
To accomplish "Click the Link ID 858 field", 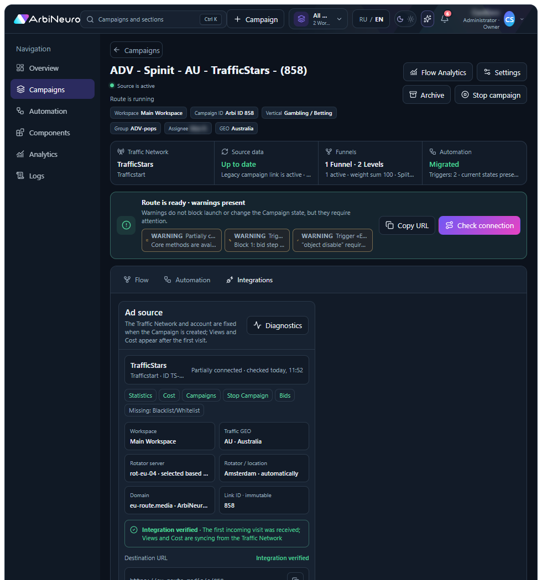I will click(264, 500).
